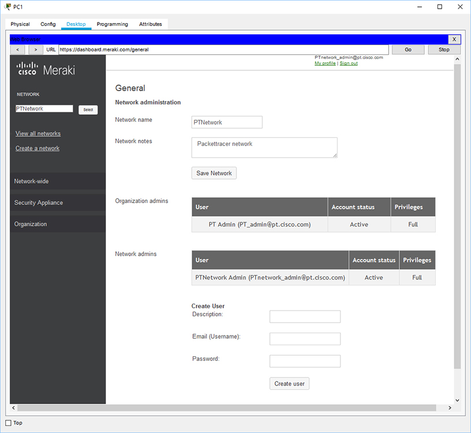
Task: Open the Security Appliance sidebar menu
Action: pyautogui.click(x=58, y=203)
